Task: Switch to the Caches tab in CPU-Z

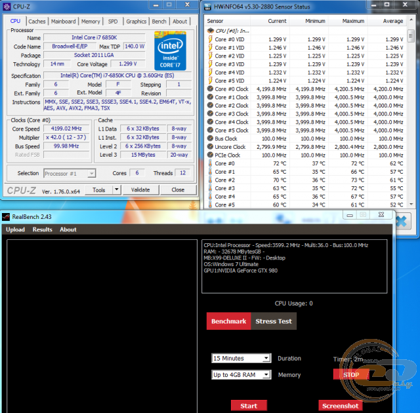Action: pos(37,22)
